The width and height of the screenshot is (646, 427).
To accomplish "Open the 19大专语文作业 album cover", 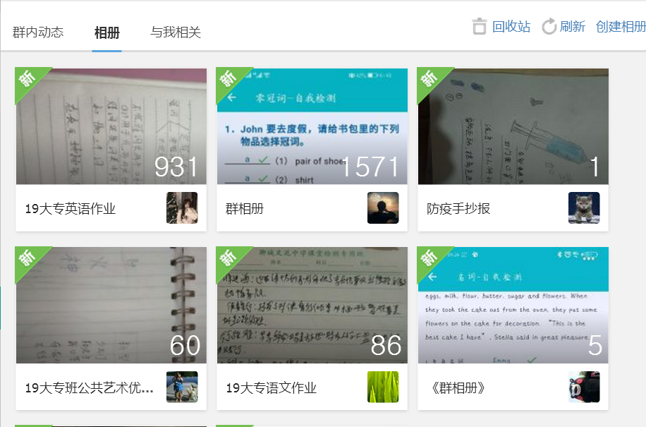I will (x=312, y=305).
